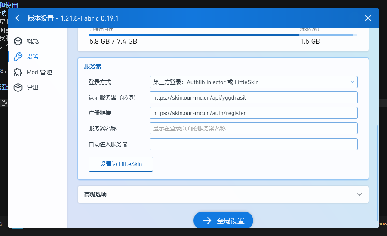Click the 高级选项 chevron arrow

pos(359,194)
